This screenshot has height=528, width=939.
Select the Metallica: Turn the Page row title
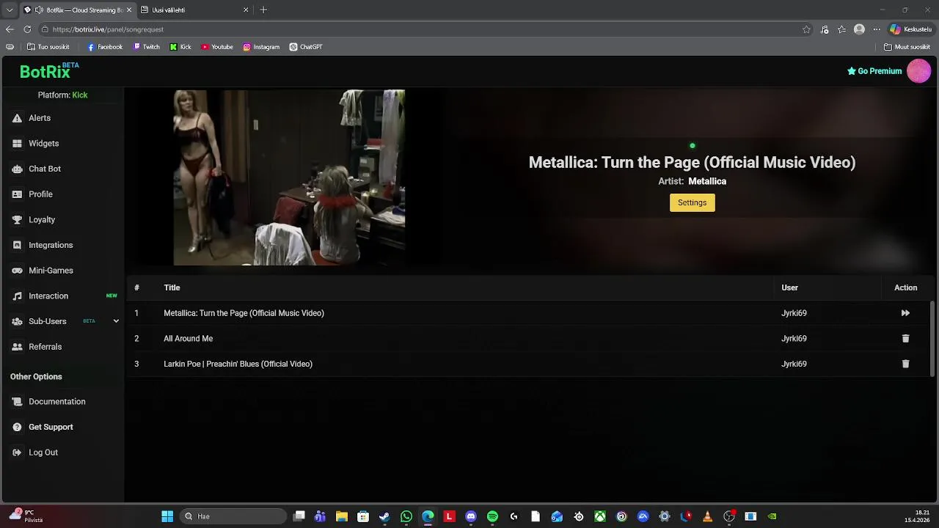[244, 313]
